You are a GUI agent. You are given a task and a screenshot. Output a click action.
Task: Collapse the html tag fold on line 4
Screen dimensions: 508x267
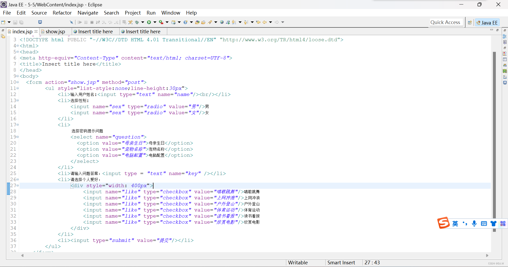coord(18,46)
